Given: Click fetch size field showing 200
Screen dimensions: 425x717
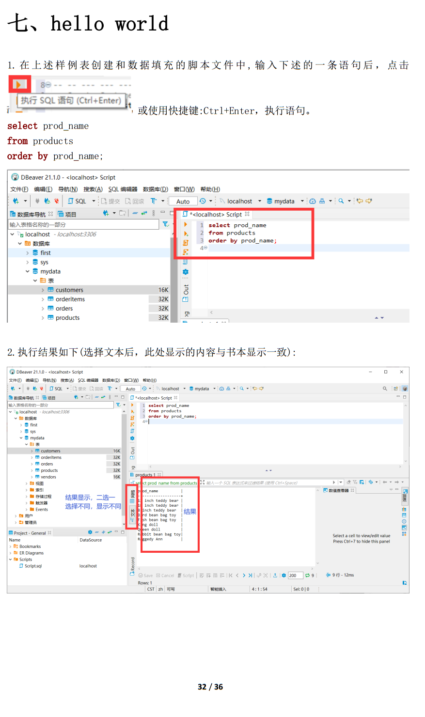Looking at the screenshot, I should tap(296, 576).
